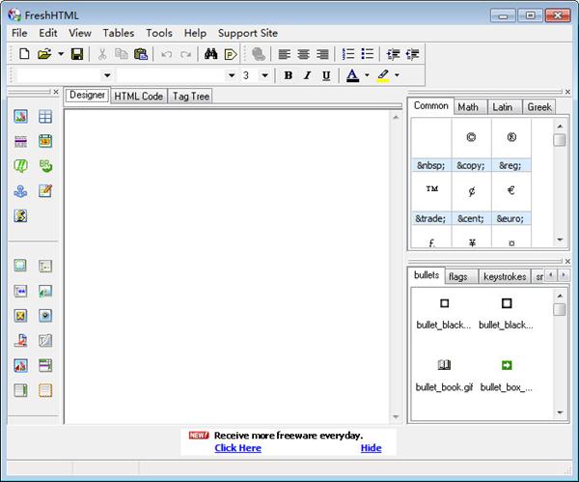
Task: Click the "Click Here" link
Action: pos(237,448)
